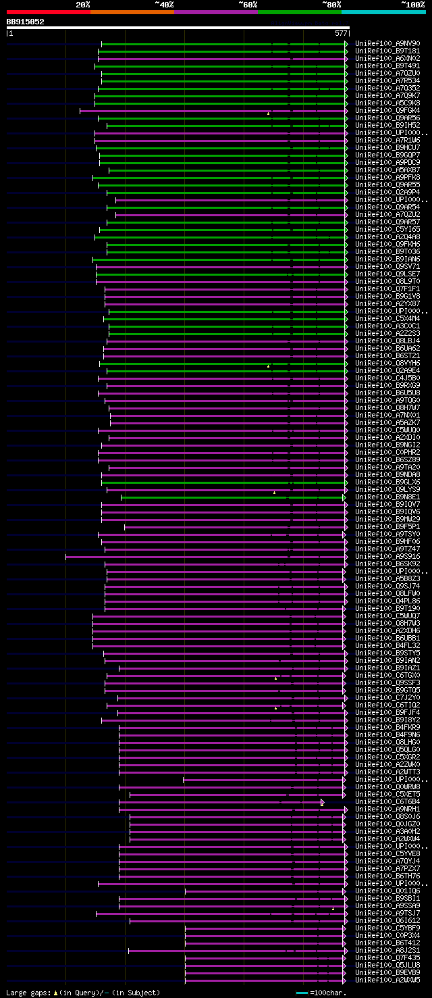Click the cyan ~100% identity legend segment

click(383, 12)
